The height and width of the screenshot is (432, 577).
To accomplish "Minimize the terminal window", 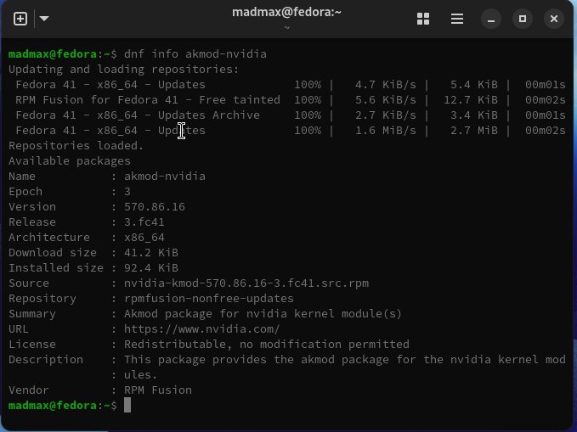I will click(491, 19).
